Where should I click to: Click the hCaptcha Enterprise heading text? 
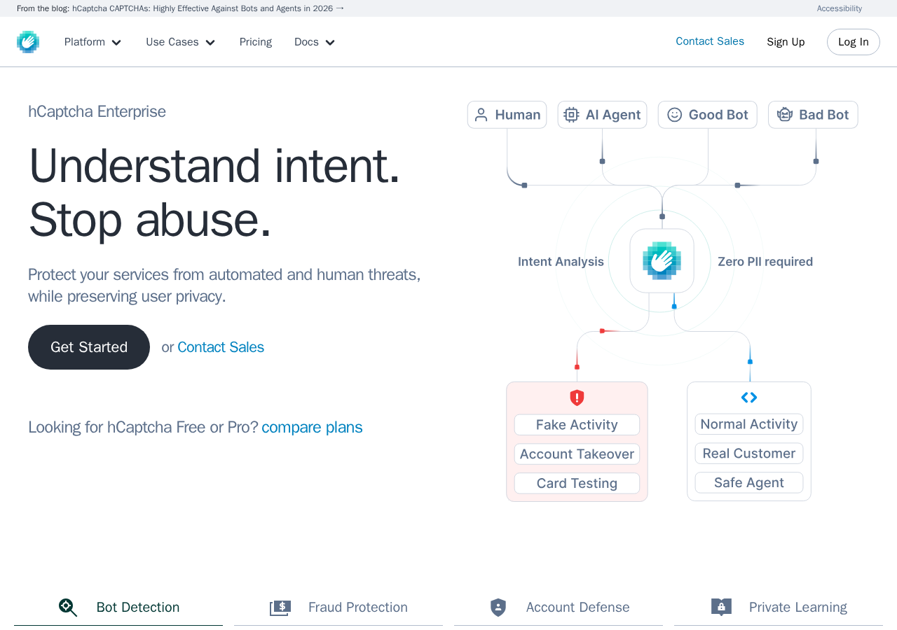97,111
